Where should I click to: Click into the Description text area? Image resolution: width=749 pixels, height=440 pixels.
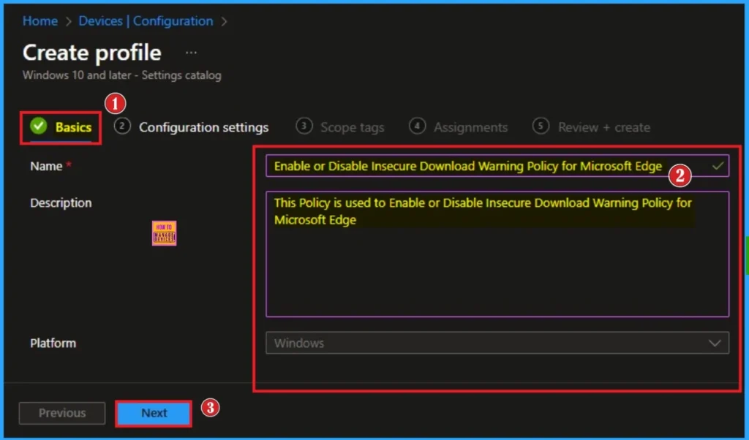click(497, 254)
